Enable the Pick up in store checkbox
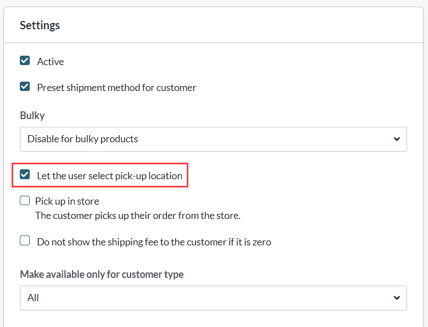The width and height of the screenshot is (428, 327). (x=25, y=201)
